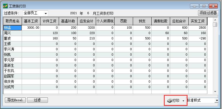This screenshot has height=109, width=222.
Task: Minimize the 工资条打印 window
Action: click(195, 6)
